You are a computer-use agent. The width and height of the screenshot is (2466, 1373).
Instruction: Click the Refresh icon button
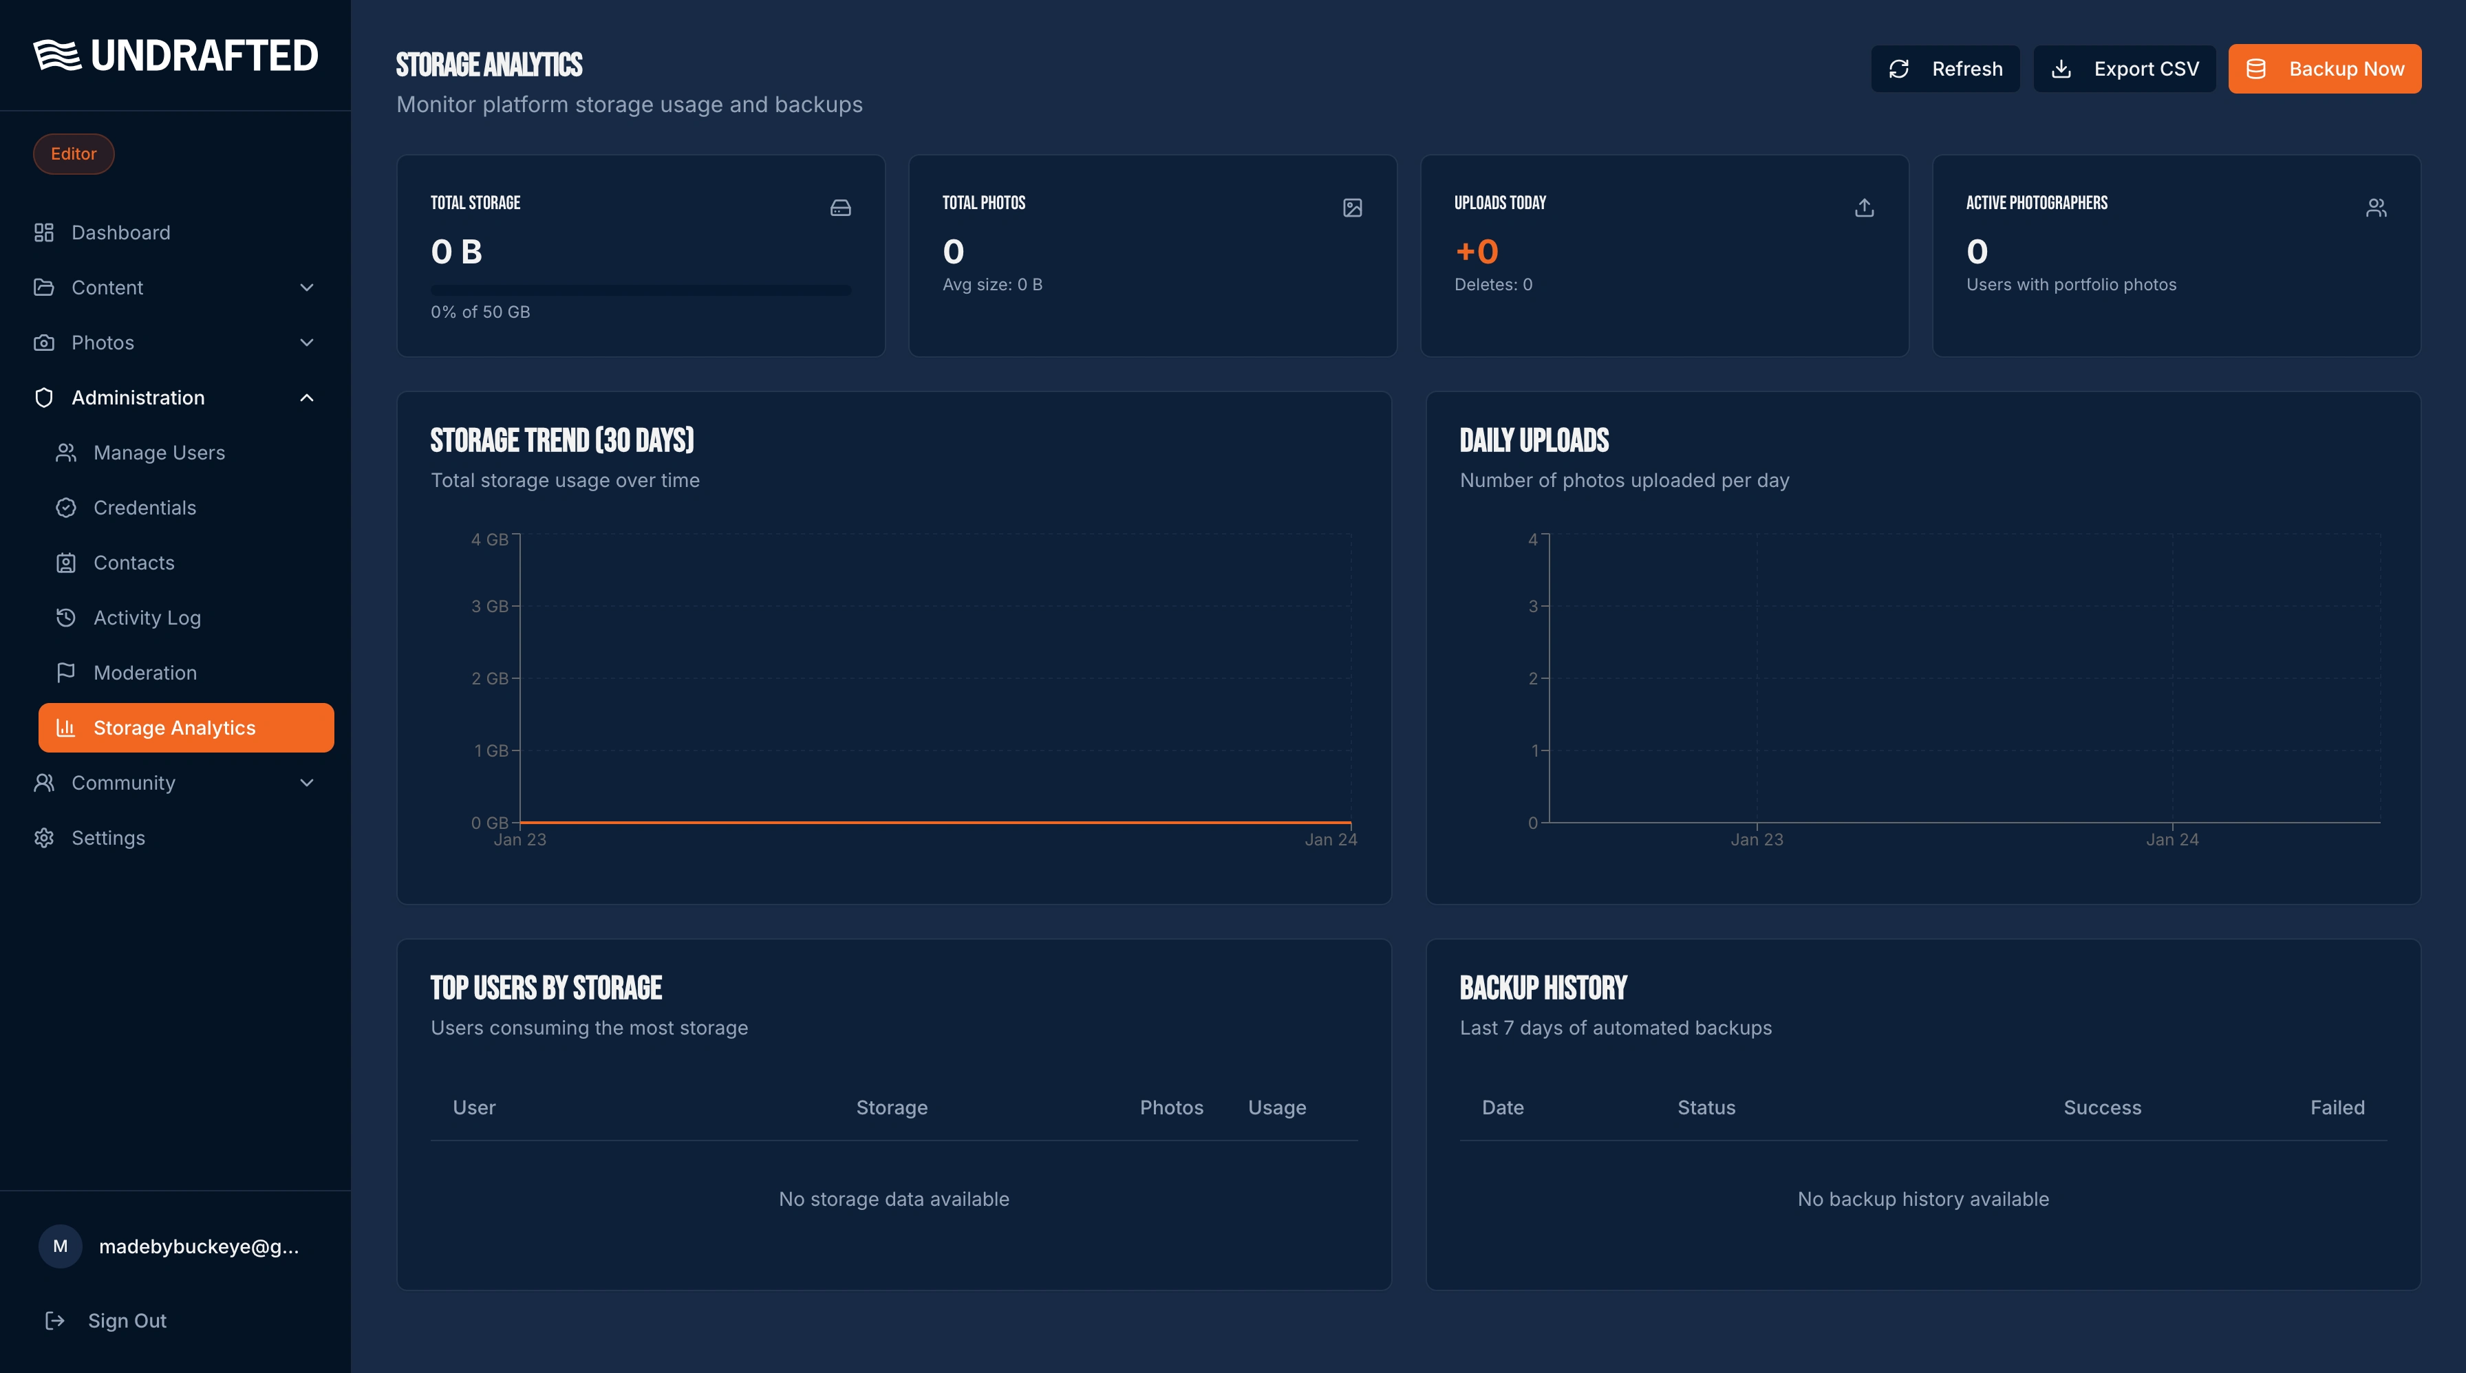[x=1899, y=69]
